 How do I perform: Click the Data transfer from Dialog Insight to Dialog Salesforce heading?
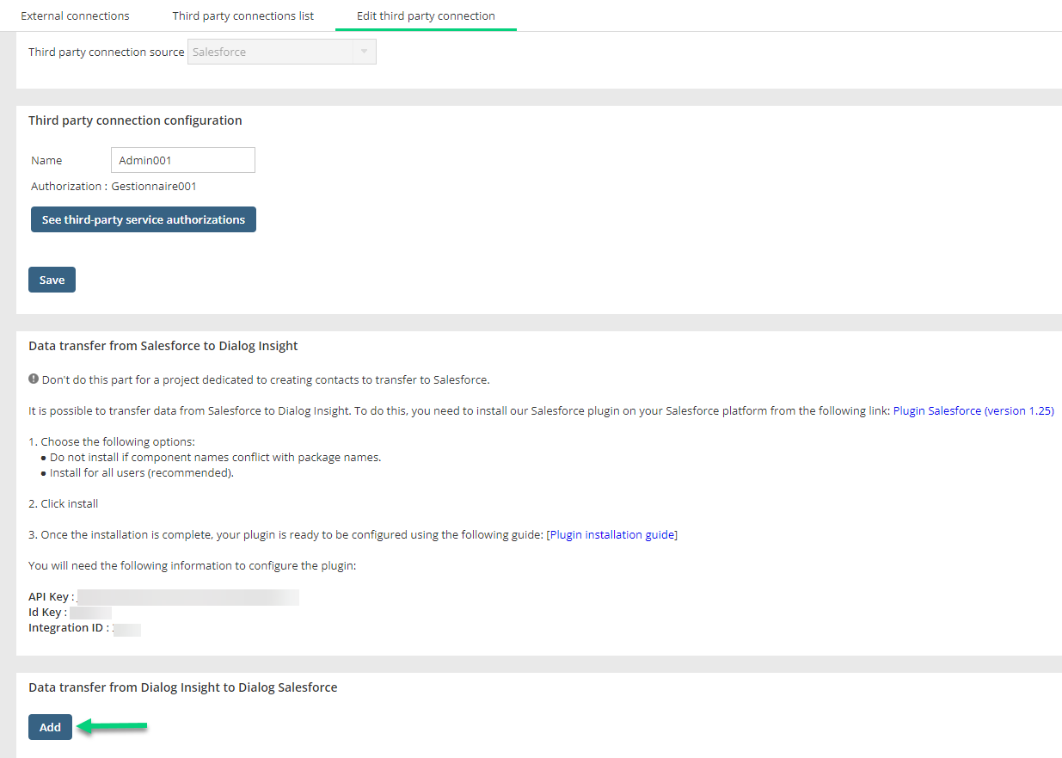183,687
